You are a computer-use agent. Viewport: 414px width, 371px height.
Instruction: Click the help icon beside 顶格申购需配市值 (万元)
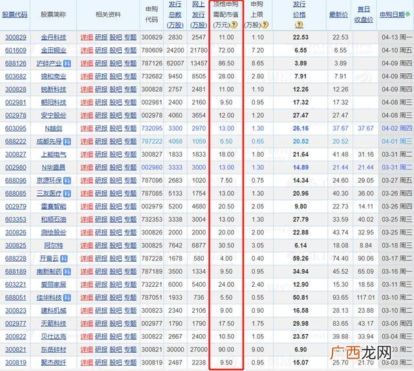point(234,25)
